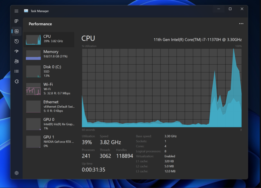Viewport: 261px width, 188px height.
Task: Select GPU 0 Intel Iris entry
Action: click(49, 124)
